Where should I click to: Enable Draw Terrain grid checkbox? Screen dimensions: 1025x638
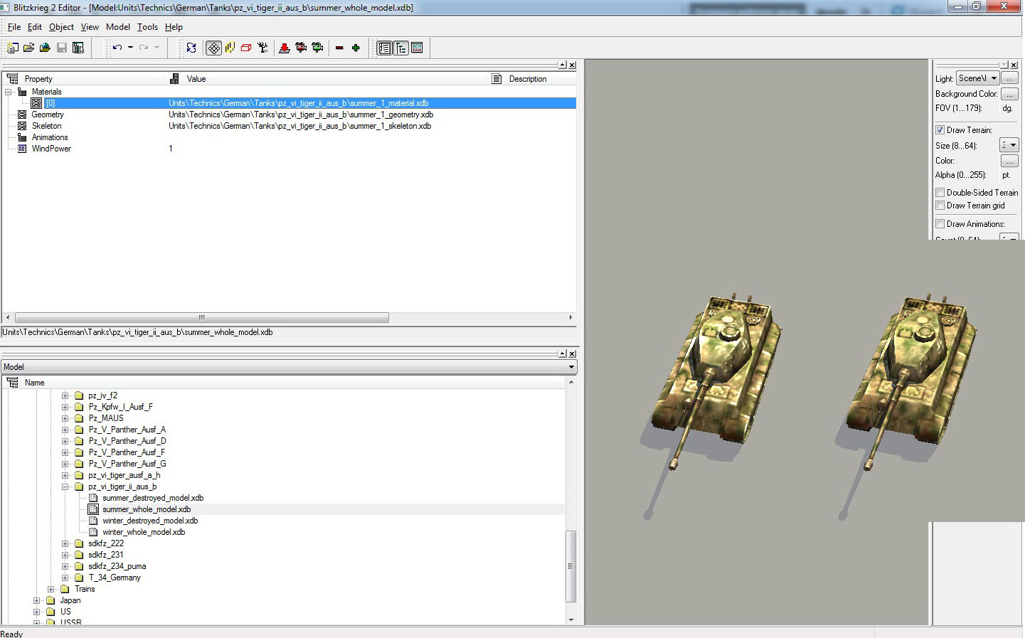click(940, 206)
